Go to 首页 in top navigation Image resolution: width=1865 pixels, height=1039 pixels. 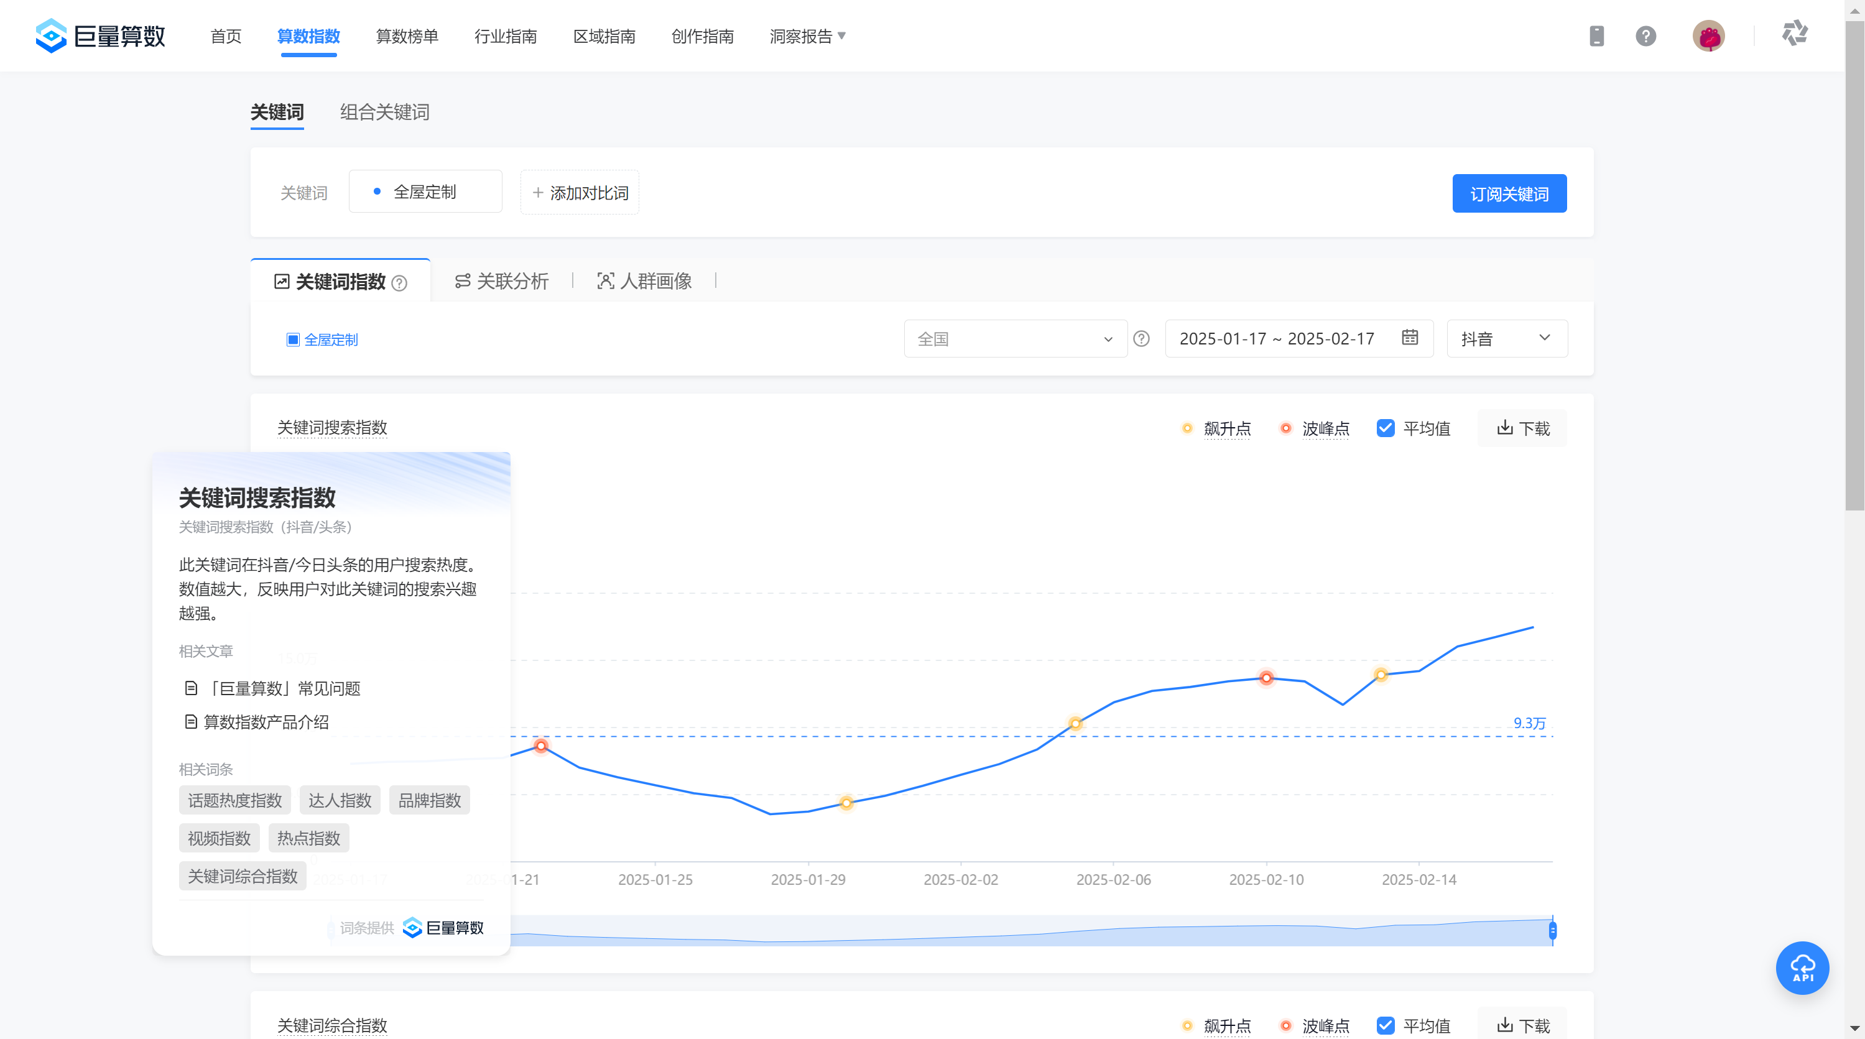coord(226,35)
